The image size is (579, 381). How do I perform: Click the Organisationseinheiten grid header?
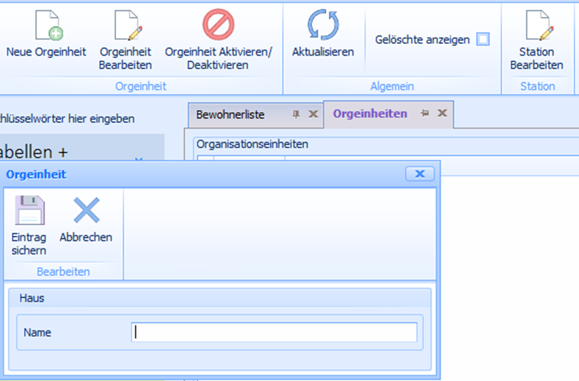[x=252, y=144]
